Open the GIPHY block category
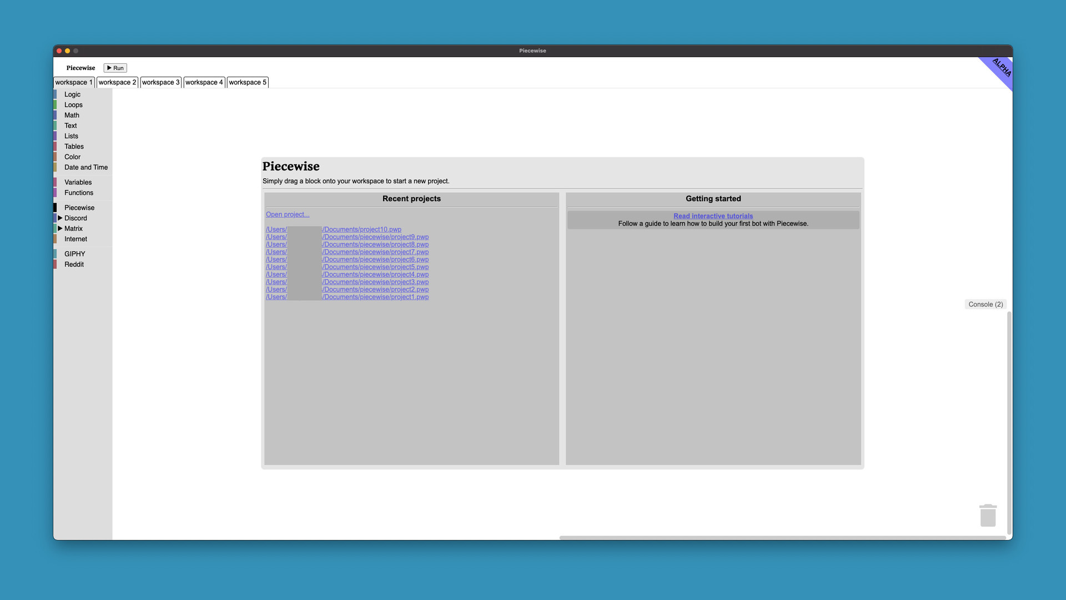1066x600 pixels. pyautogui.click(x=74, y=254)
